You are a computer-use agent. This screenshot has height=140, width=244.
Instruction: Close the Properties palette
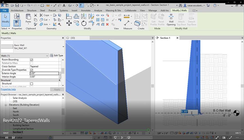coord(63,38)
